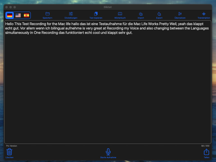Screen dimensions: 216x162
Task: Start recording with the microphone icon
Action: [x=108, y=152]
